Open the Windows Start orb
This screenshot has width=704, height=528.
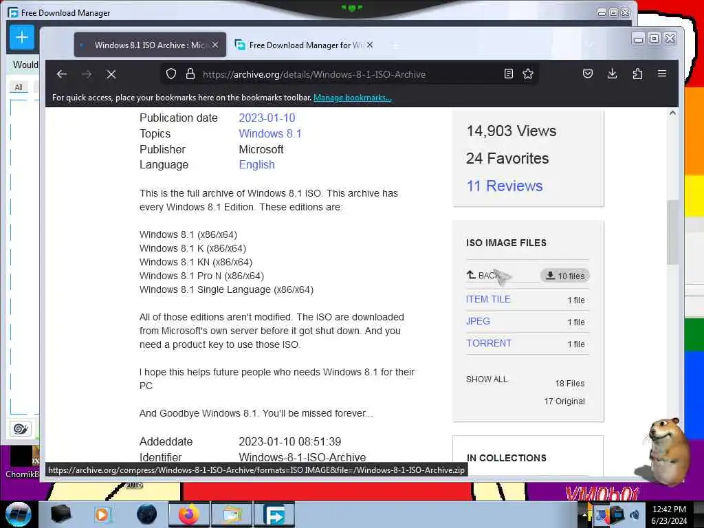coord(18,514)
